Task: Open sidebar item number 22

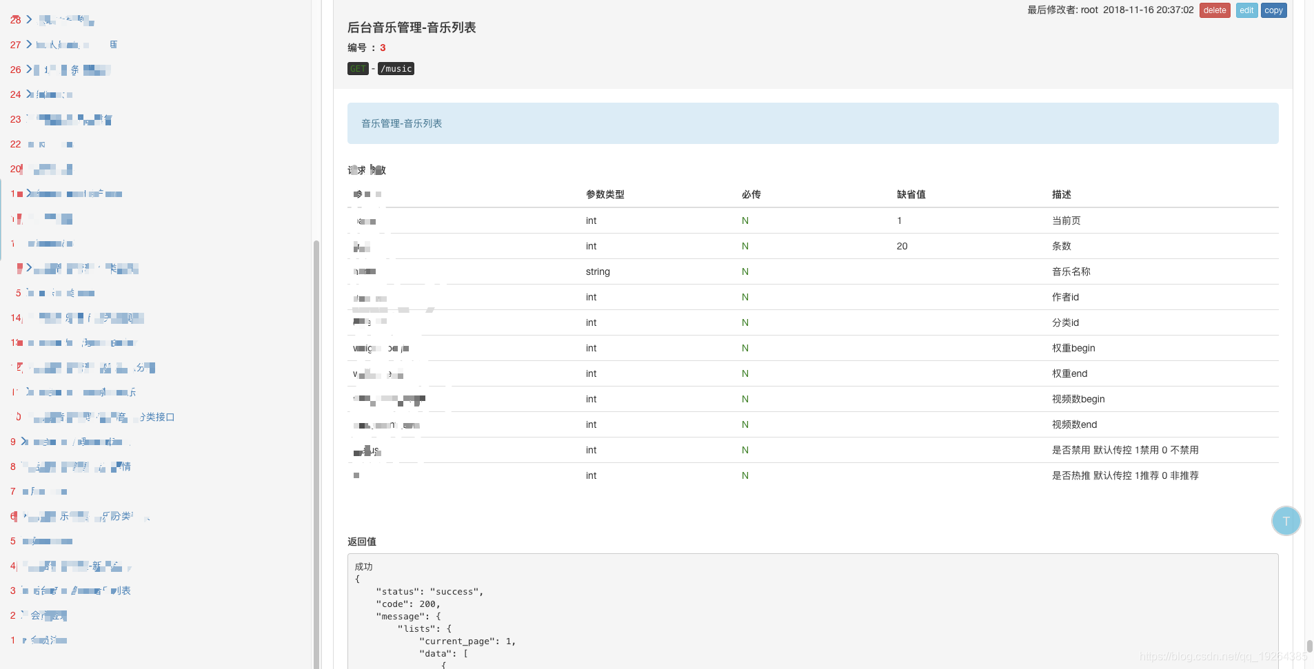Action: 41,144
